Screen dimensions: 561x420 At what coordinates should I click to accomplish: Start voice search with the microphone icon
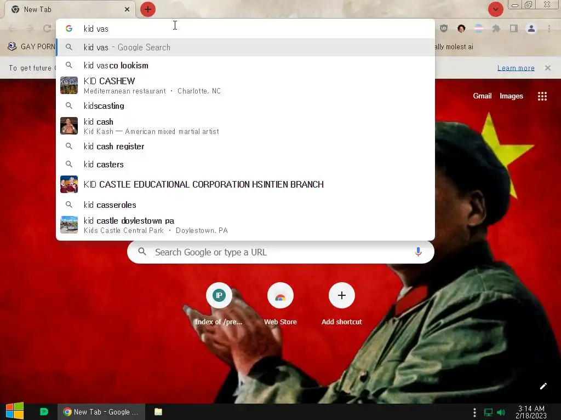tap(418, 252)
